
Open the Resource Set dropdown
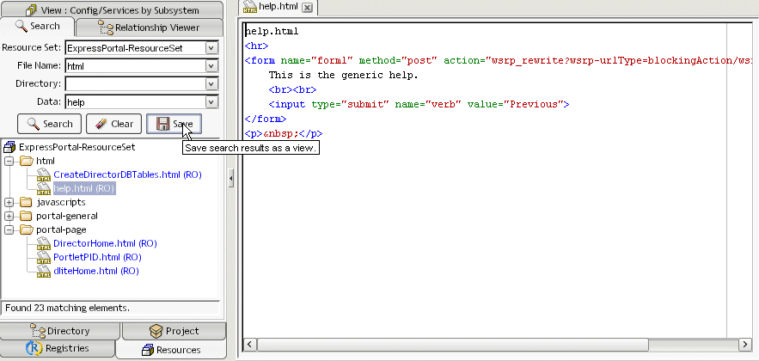[211, 48]
